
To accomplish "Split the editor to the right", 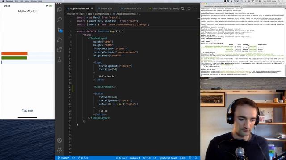I will pyautogui.click(x=189, y=8).
